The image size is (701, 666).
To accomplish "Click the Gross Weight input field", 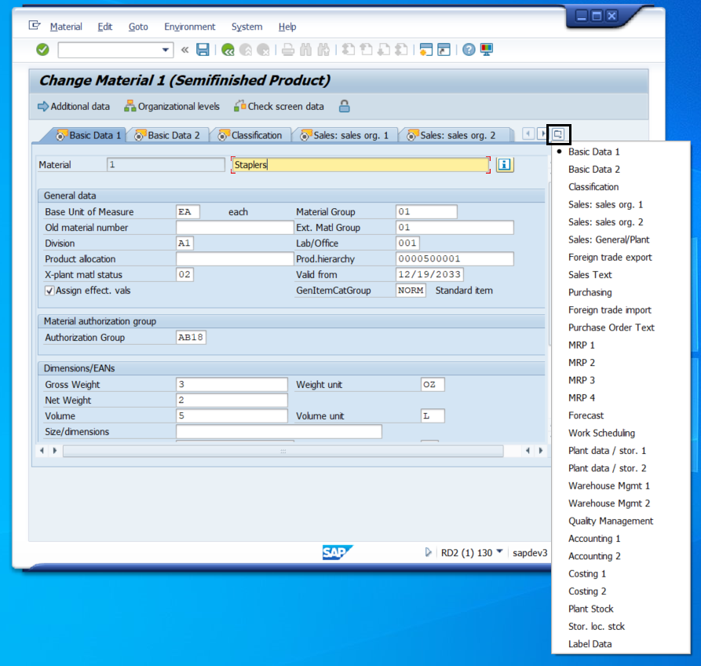I will pyautogui.click(x=232, y=384).
